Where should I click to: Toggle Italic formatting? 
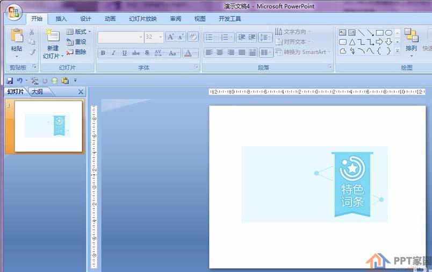click(x=113, y=53)
